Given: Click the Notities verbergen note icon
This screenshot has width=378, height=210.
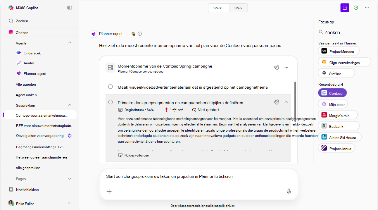Looking at the screenshot, I should pyautogui.click(x=120, y=155).
